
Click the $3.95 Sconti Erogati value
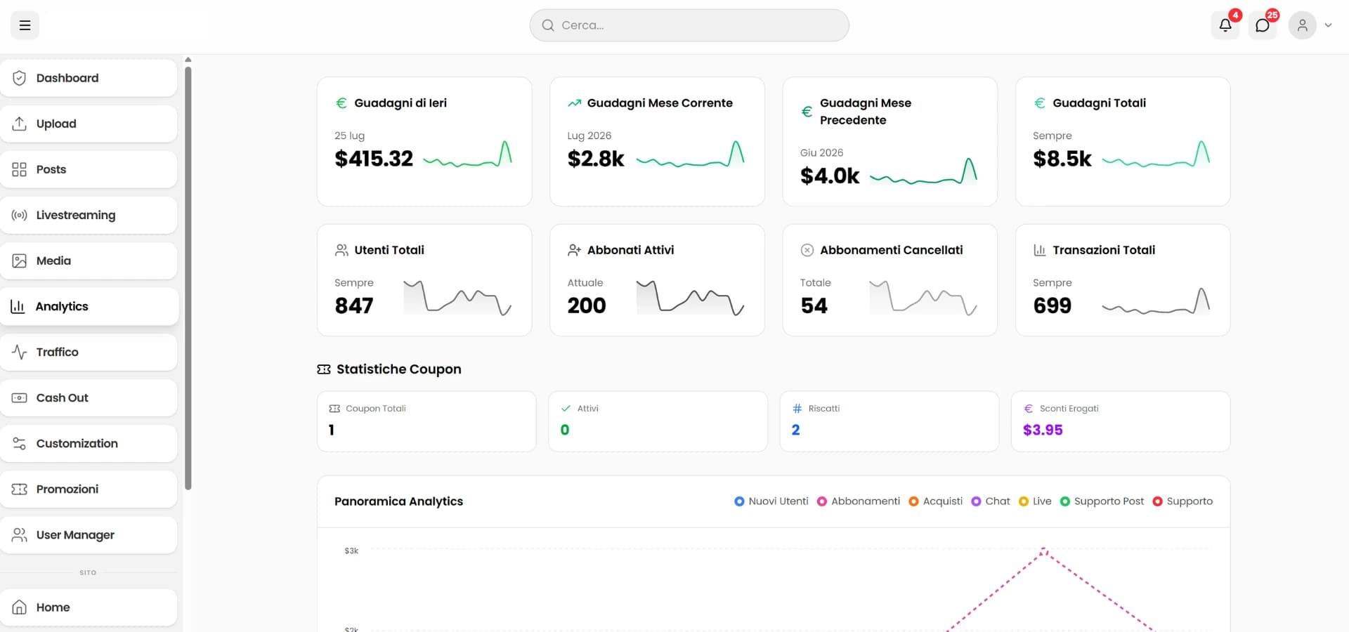coord(1043,430)
